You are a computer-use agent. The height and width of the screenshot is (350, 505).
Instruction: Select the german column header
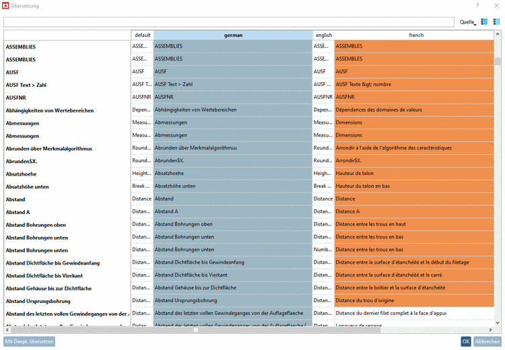point(233,35)
